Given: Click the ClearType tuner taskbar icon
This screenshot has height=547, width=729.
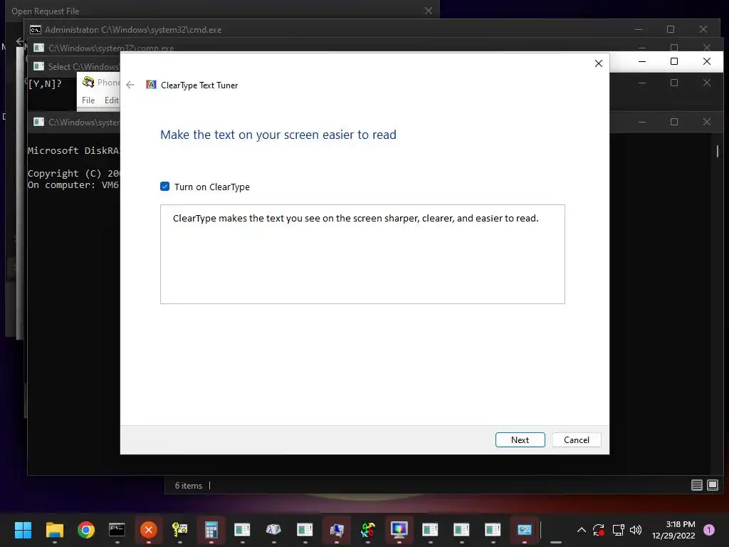Looking at the screenshot, I should point(525,530).
